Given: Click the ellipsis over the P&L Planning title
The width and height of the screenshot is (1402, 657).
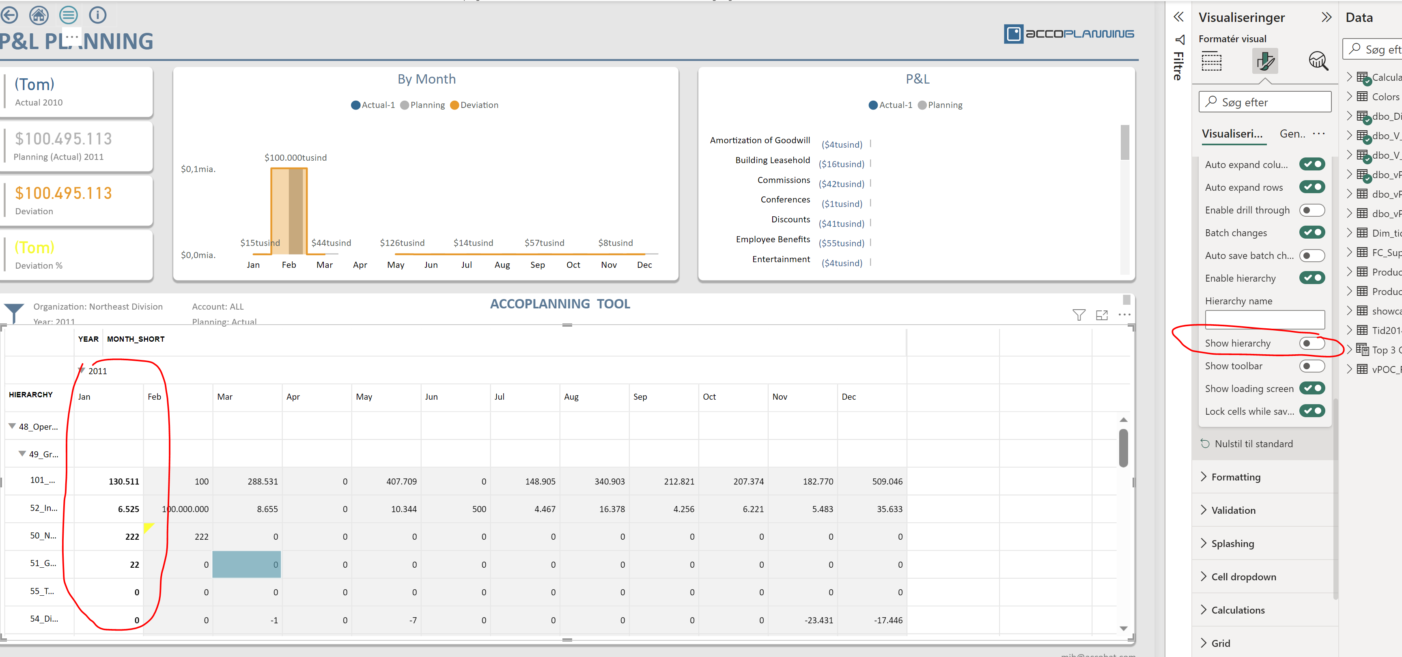Looking at the screenshot, I should pos(72,37).
